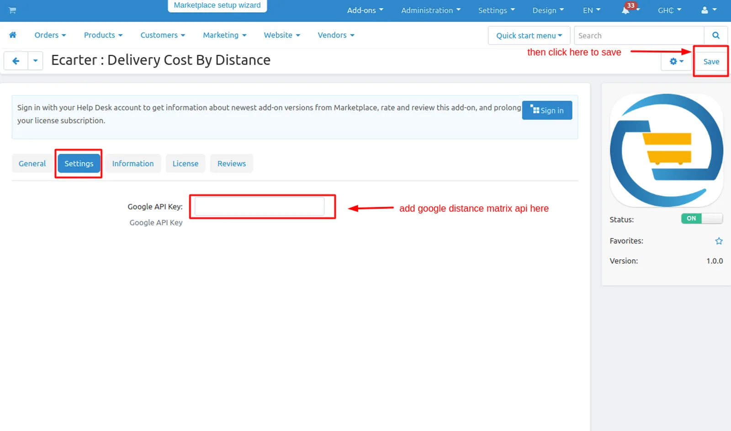Image resolution: width=731 pixels, height=431 pixels.
Task: Click the search magnifier button
Action: 716,35
